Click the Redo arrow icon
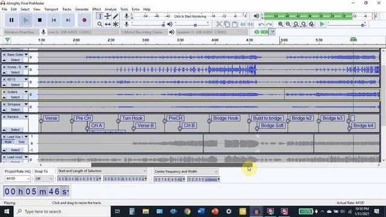This screenshot has height=217, width=386. [269, 24]
